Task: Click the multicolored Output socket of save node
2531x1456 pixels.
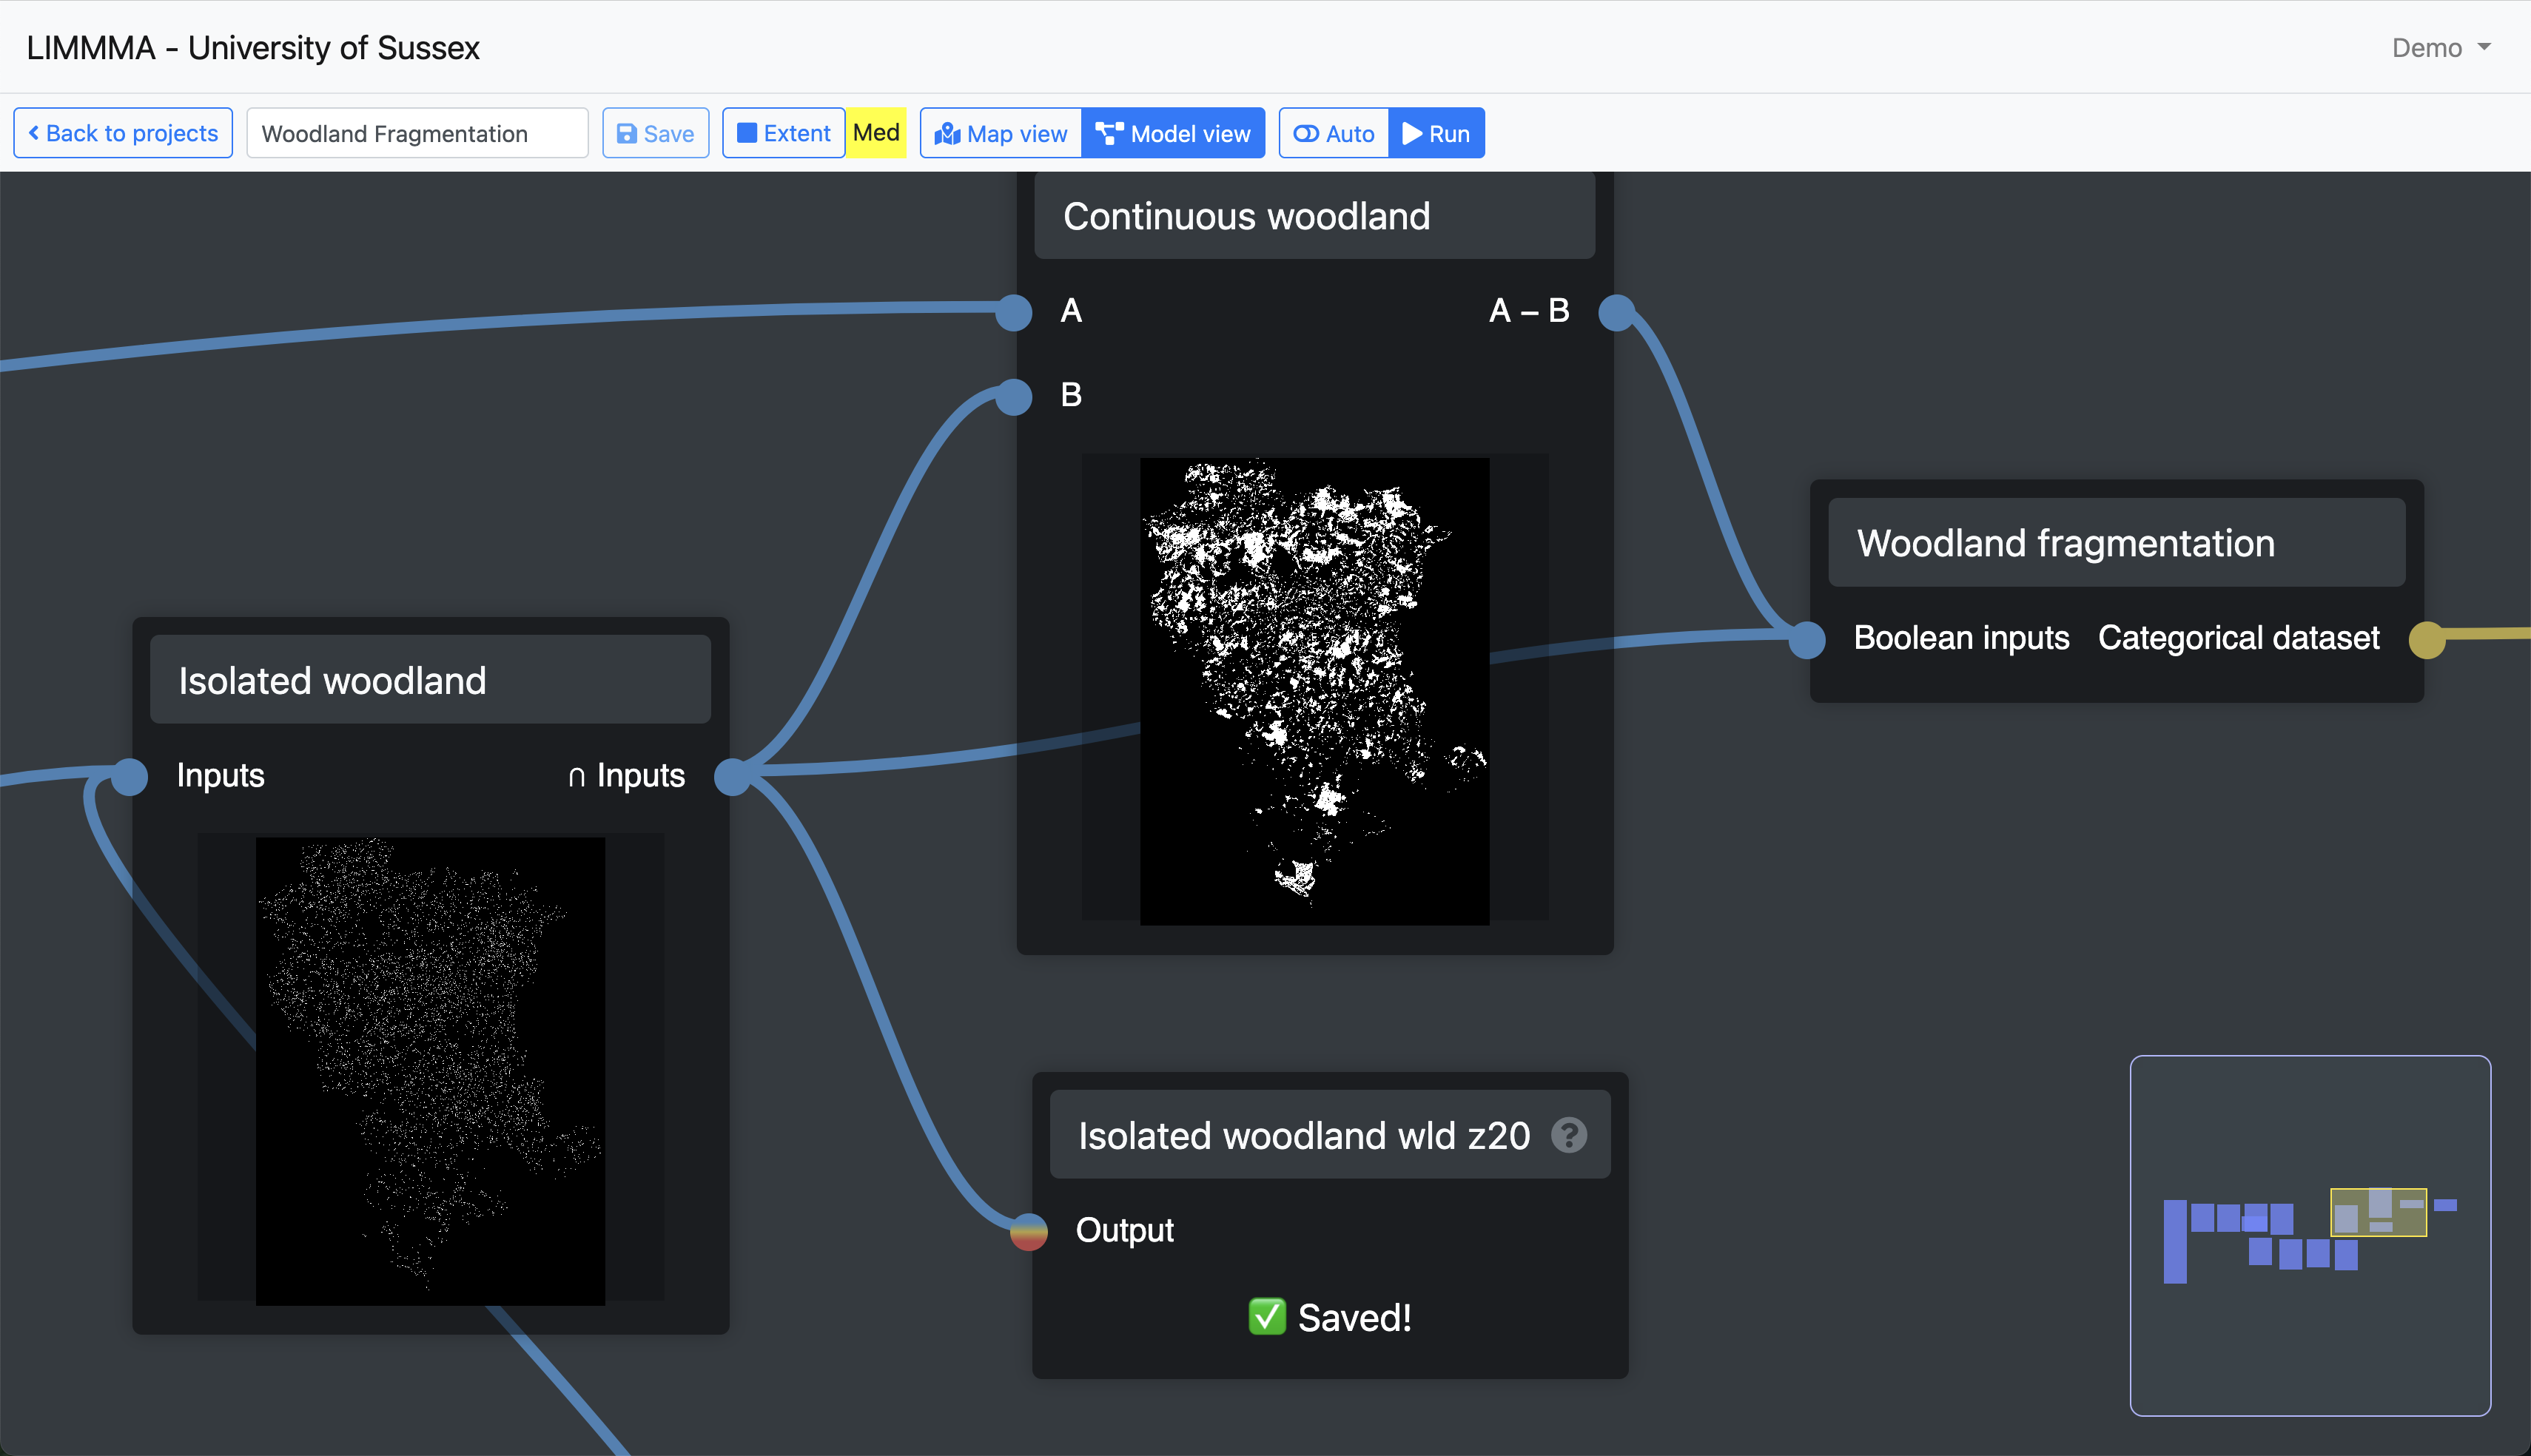Action: (x=1028, y=1231)
